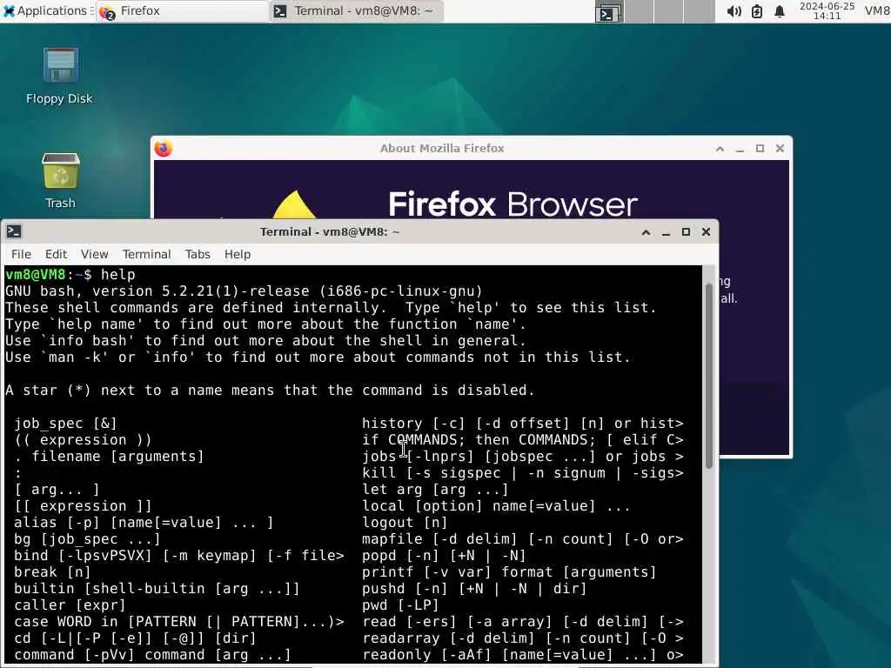891x668 pixels.
Task: Click the 'cd [-L|[-P [-e]]' line
Action: [x=135, y=638]
